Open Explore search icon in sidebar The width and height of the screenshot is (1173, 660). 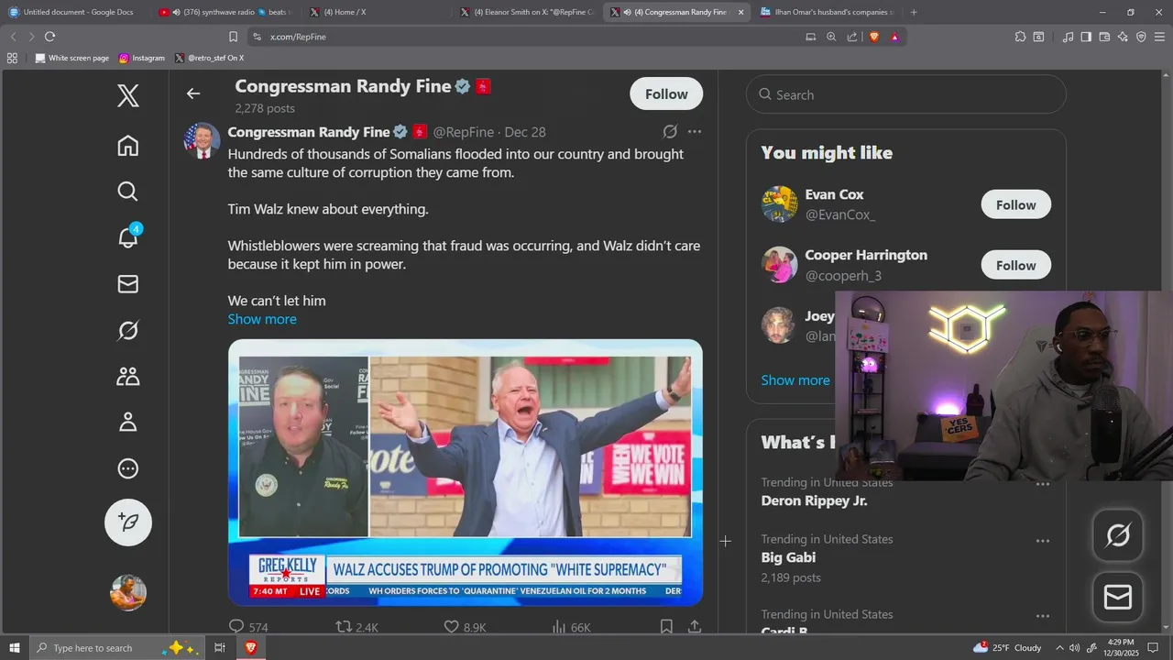pos(128,192)
